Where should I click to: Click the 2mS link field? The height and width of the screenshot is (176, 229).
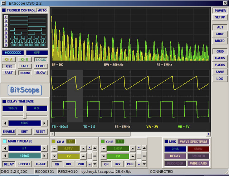[175, 149]
